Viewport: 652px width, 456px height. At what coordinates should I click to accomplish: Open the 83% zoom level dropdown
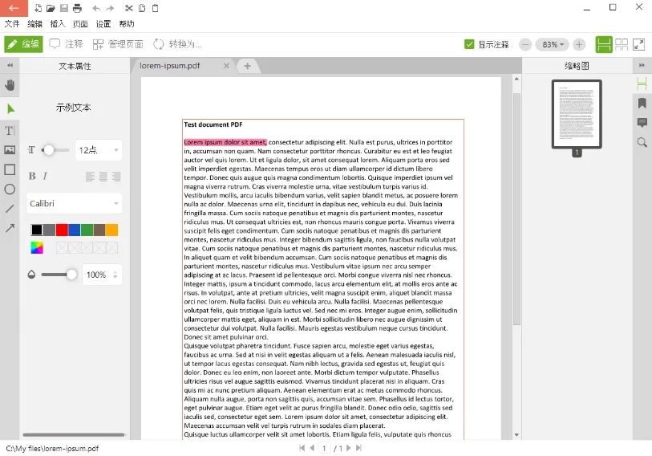click(x=553, y=44)
